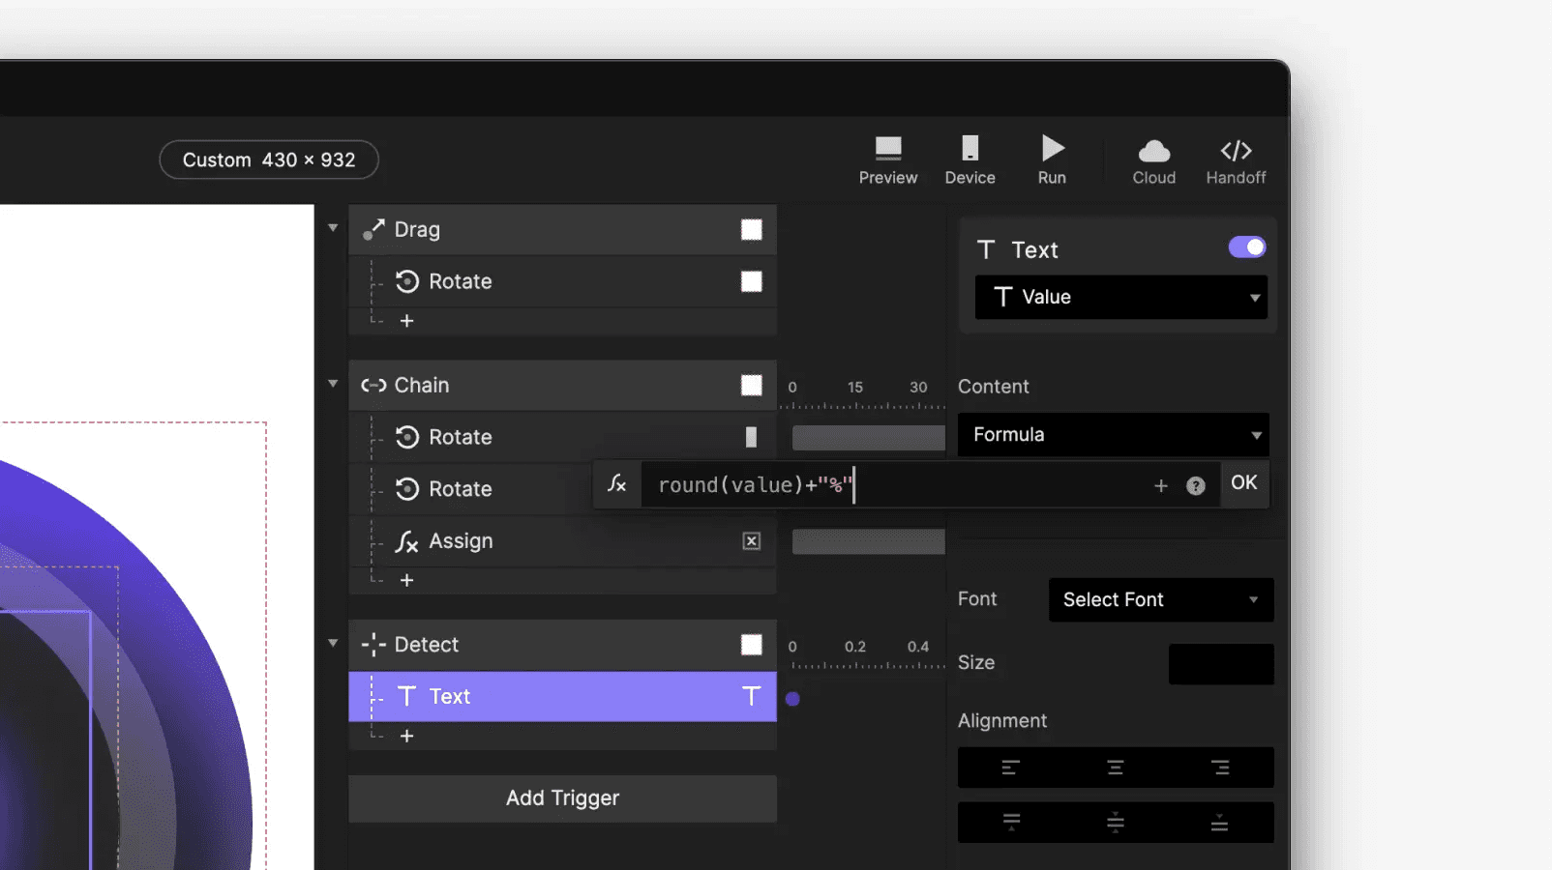1552x870 pixels.
Task: Click the plus in formula bar
Action: 1161,486
